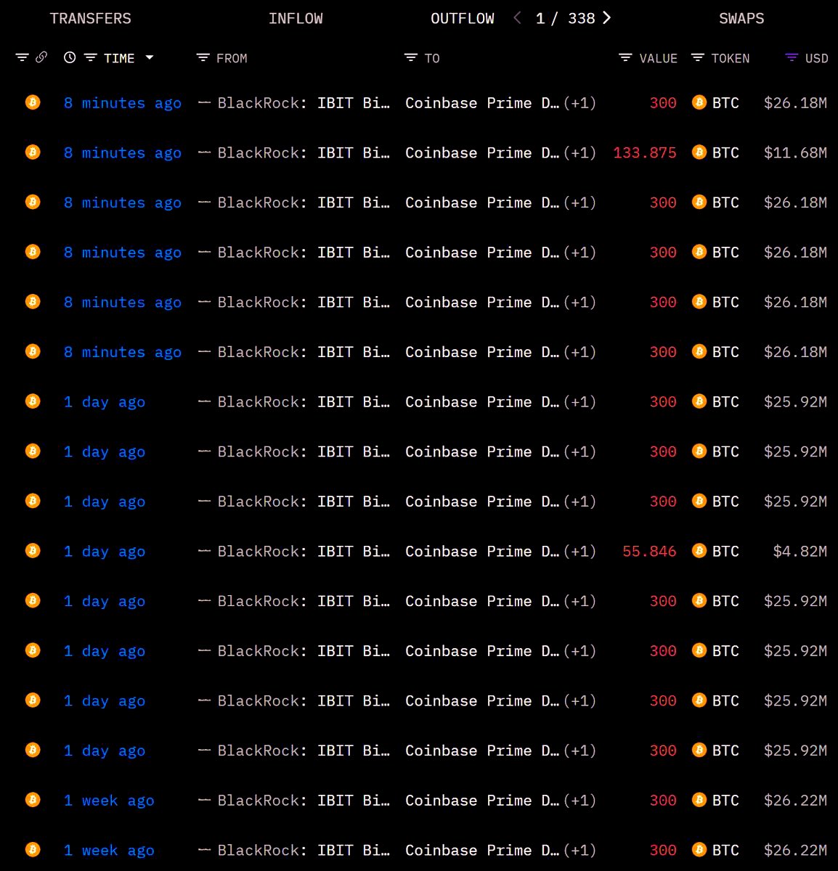
Task: Advance to next page with right chevron
Action: click(x=607, y=18)
